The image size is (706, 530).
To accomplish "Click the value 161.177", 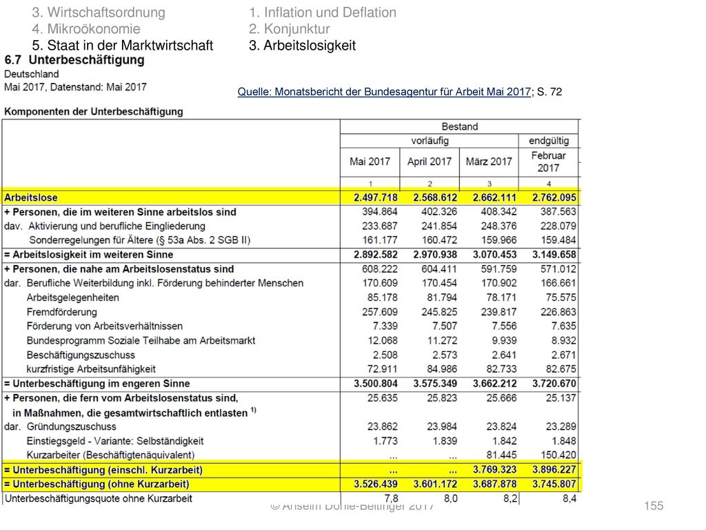I will pyautogui.click(x=380, y=240).
